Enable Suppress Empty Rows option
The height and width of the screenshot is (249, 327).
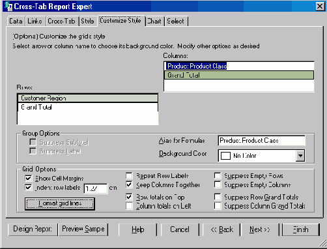click(218, 175)
